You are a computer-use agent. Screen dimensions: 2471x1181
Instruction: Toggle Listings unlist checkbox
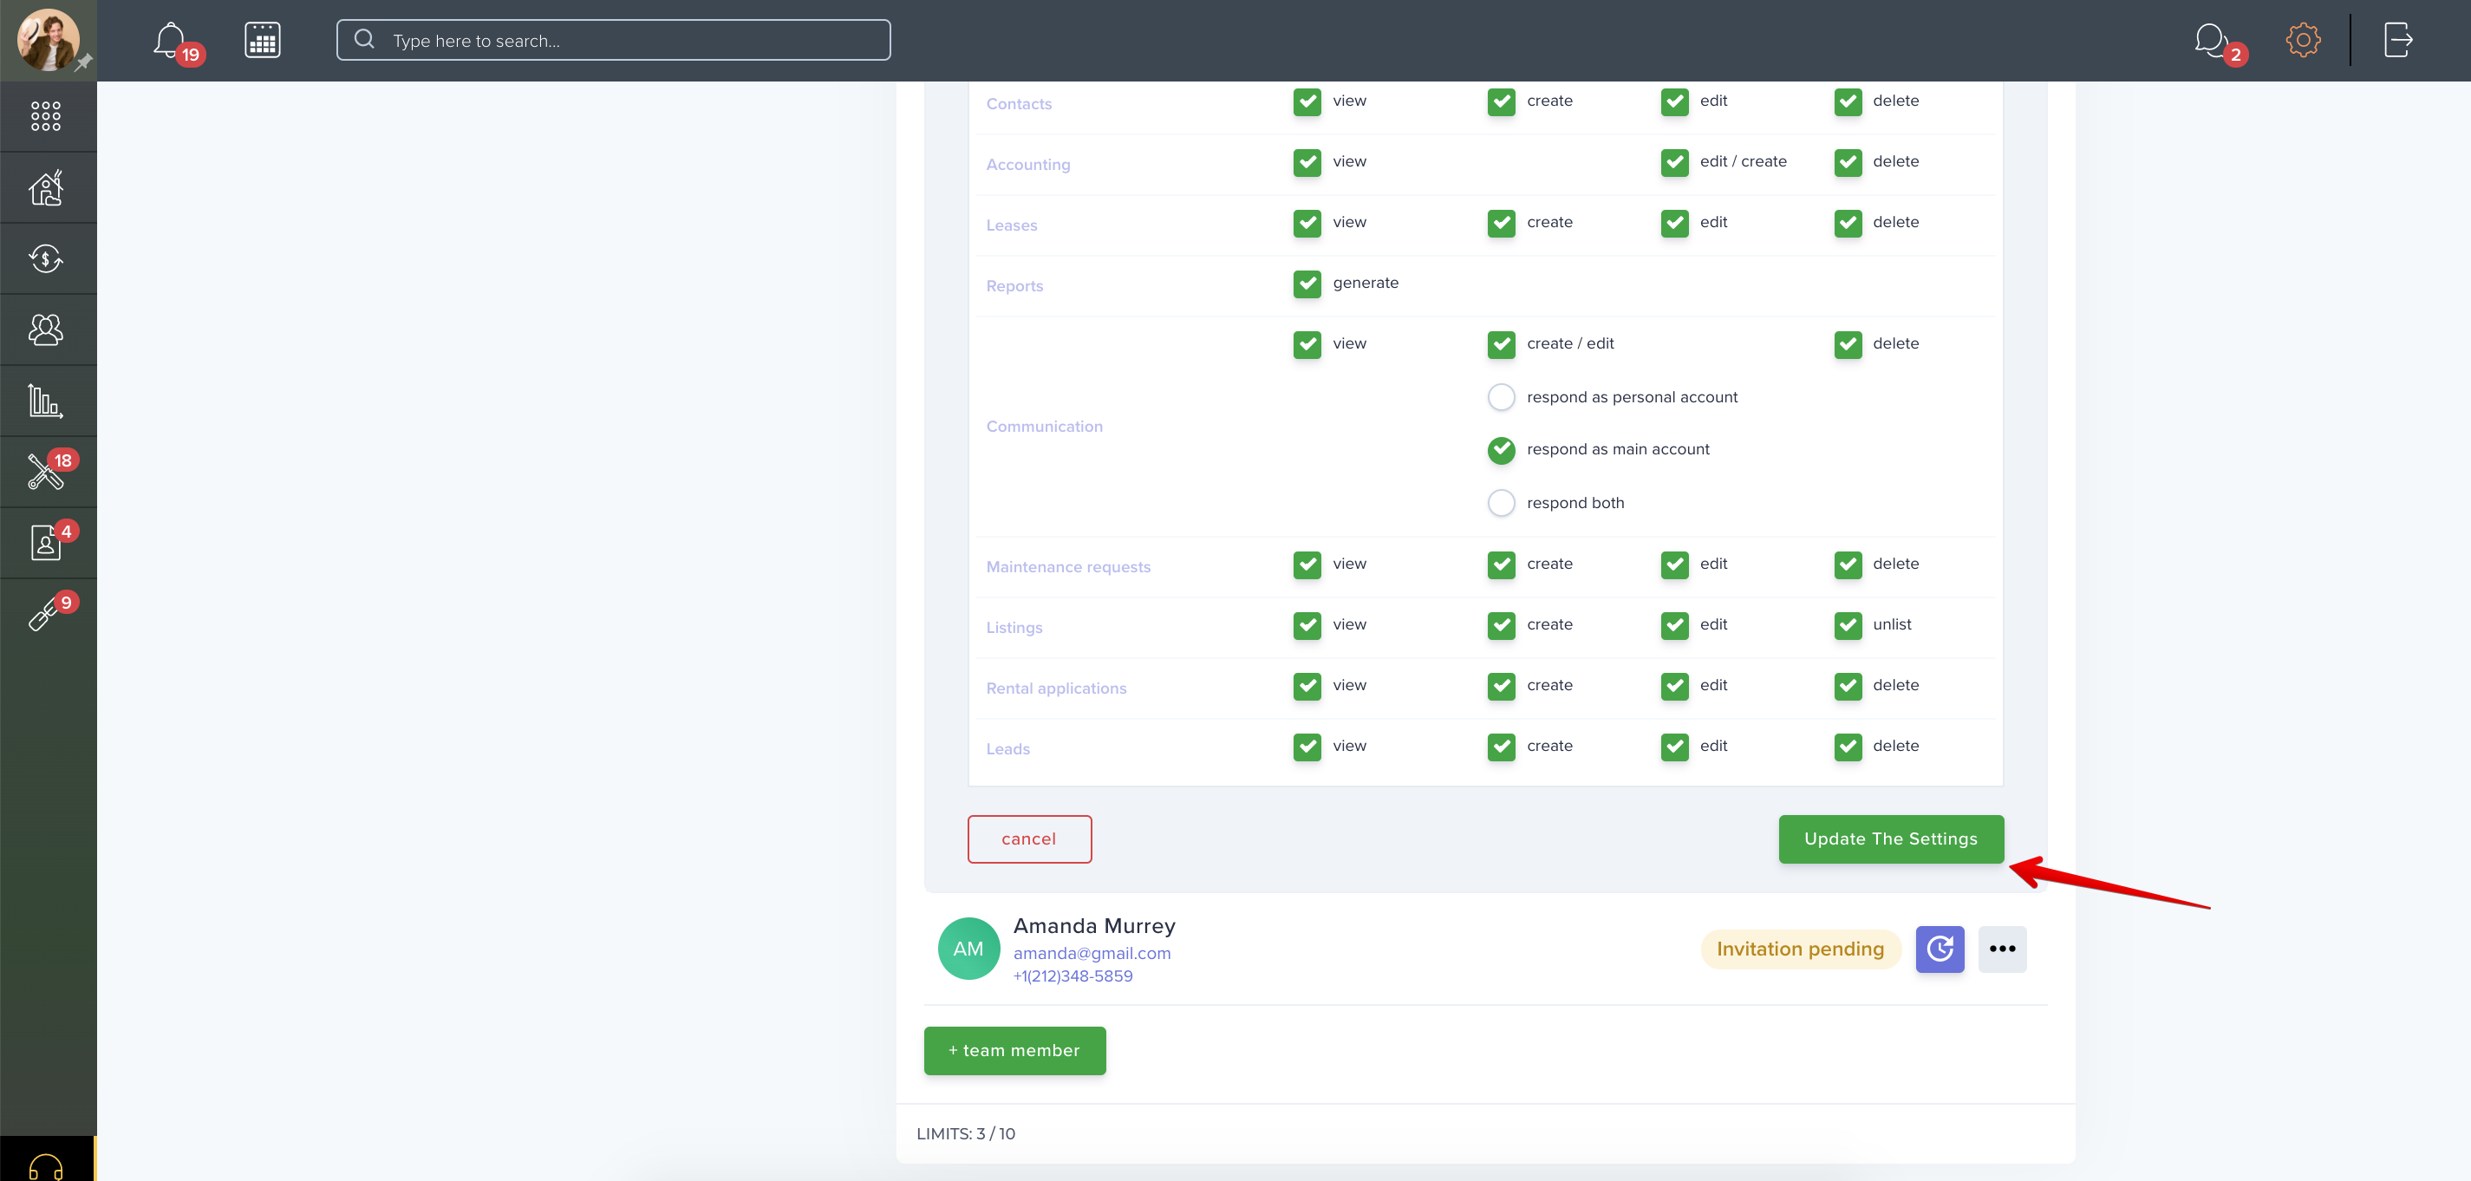pyautogui.click(x=1848, y=625)
